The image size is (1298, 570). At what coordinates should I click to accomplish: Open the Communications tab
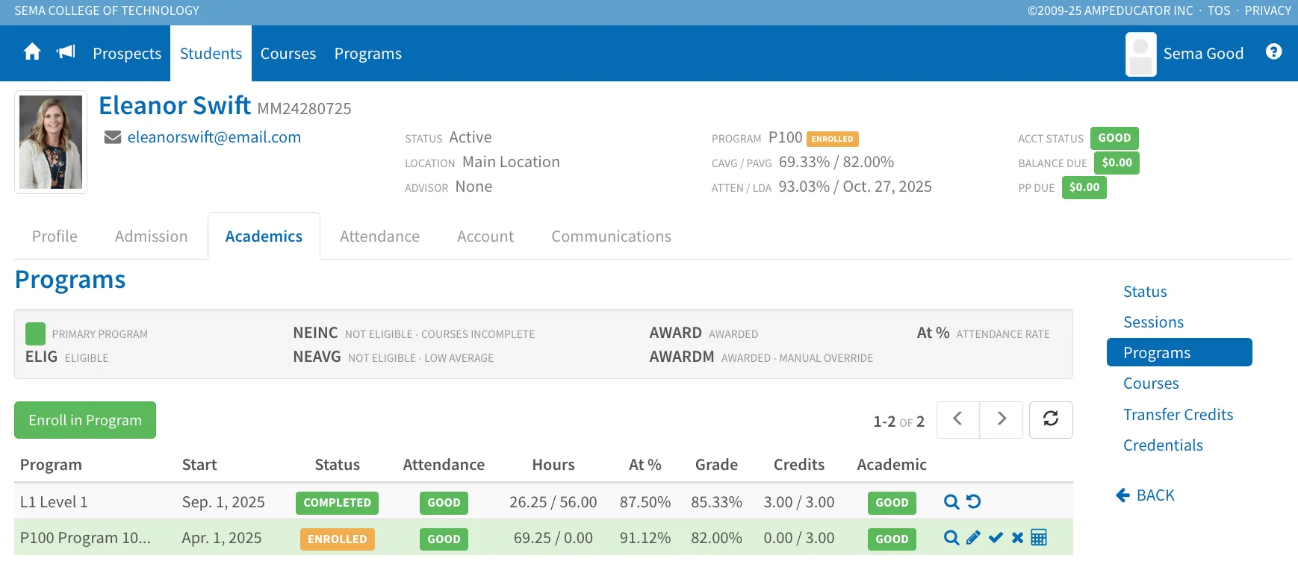[x=611, y=237]
